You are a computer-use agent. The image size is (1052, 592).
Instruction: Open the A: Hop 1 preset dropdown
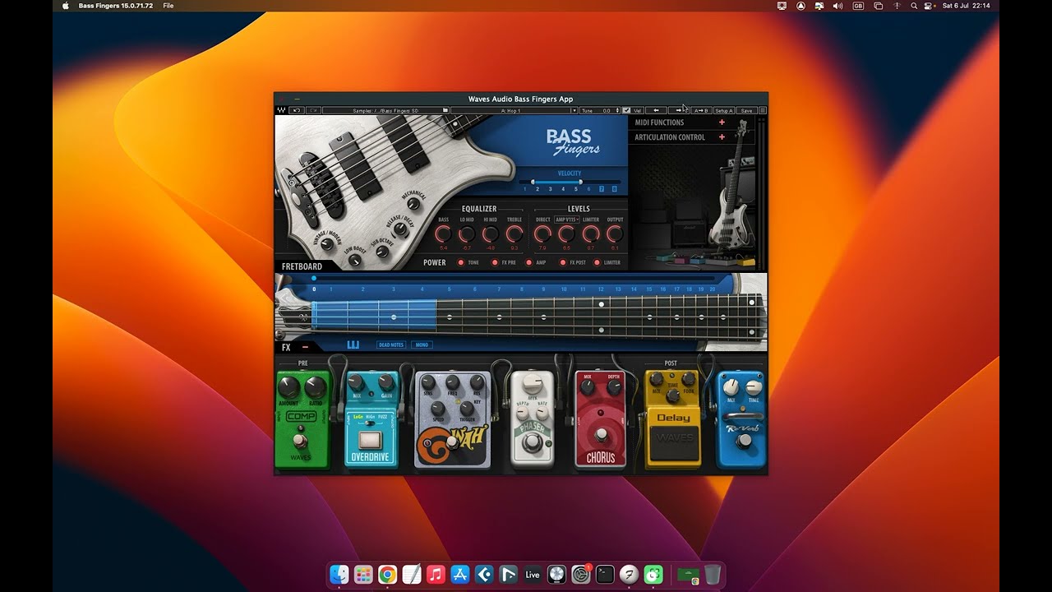(x=514, y=110)
